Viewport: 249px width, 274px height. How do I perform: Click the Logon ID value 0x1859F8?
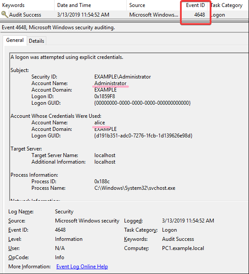105,96
